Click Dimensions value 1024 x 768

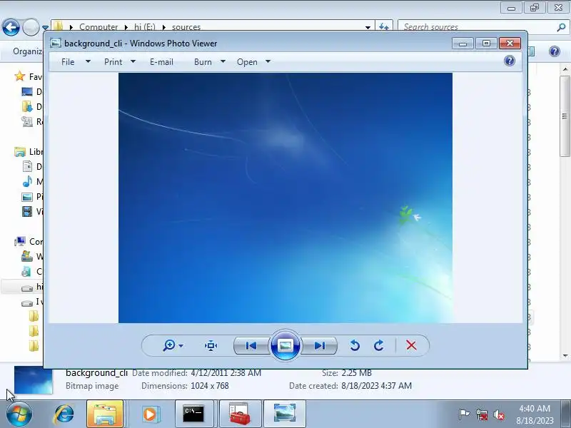(x=210, y=386)
